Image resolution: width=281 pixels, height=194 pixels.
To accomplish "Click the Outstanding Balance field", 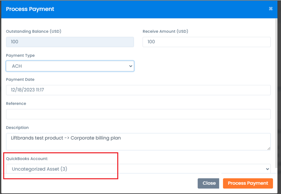I will pyautogui.click(x=70, y=42).
